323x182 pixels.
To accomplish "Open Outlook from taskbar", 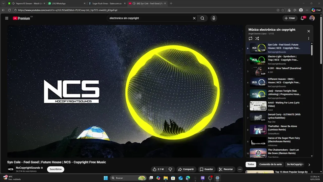I will click(180, 178).
